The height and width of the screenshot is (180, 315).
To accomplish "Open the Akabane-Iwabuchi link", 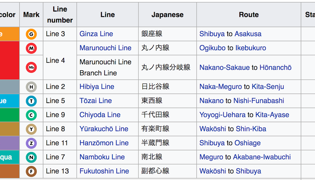I will 262,157.
